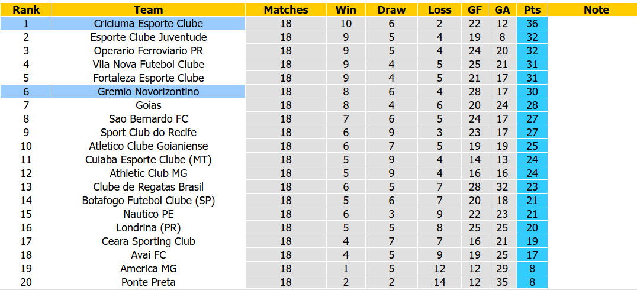The height and width of the screenshot is (290, 637).
Task: Open Criciuma Esporte Clube team link
Action: [x=148, y=24]
